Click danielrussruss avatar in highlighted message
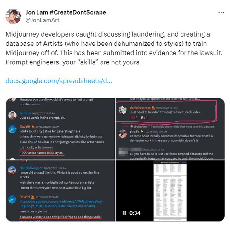 [x=123, y=110]
